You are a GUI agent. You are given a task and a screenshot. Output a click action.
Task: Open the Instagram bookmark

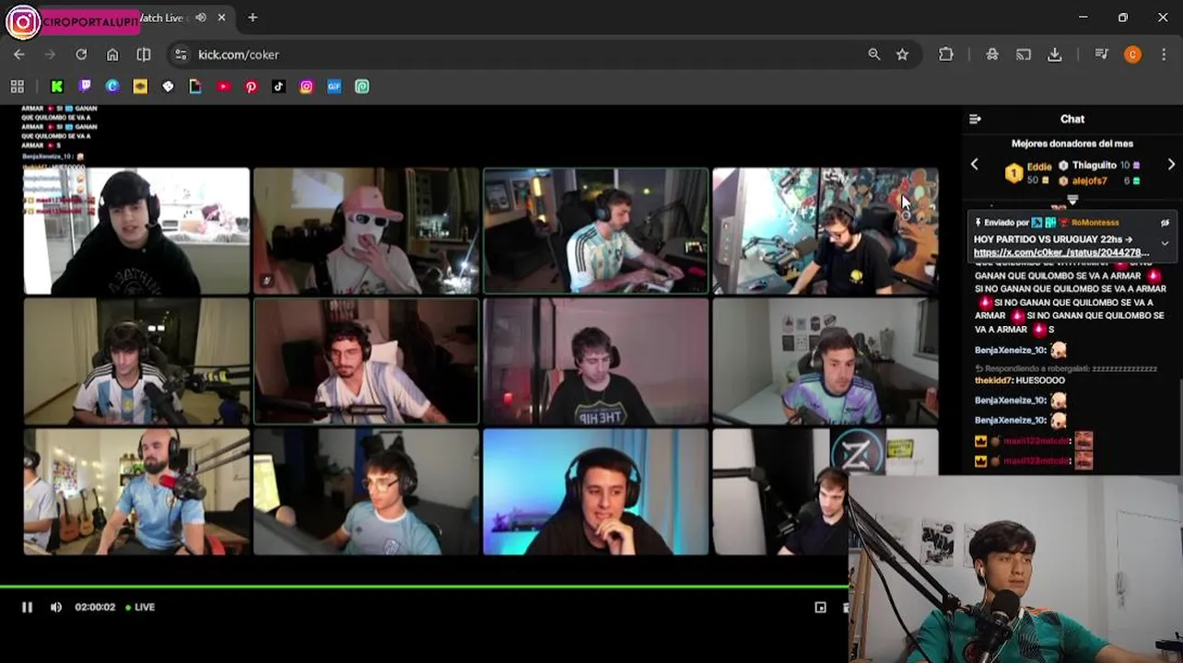pos(306,87)
